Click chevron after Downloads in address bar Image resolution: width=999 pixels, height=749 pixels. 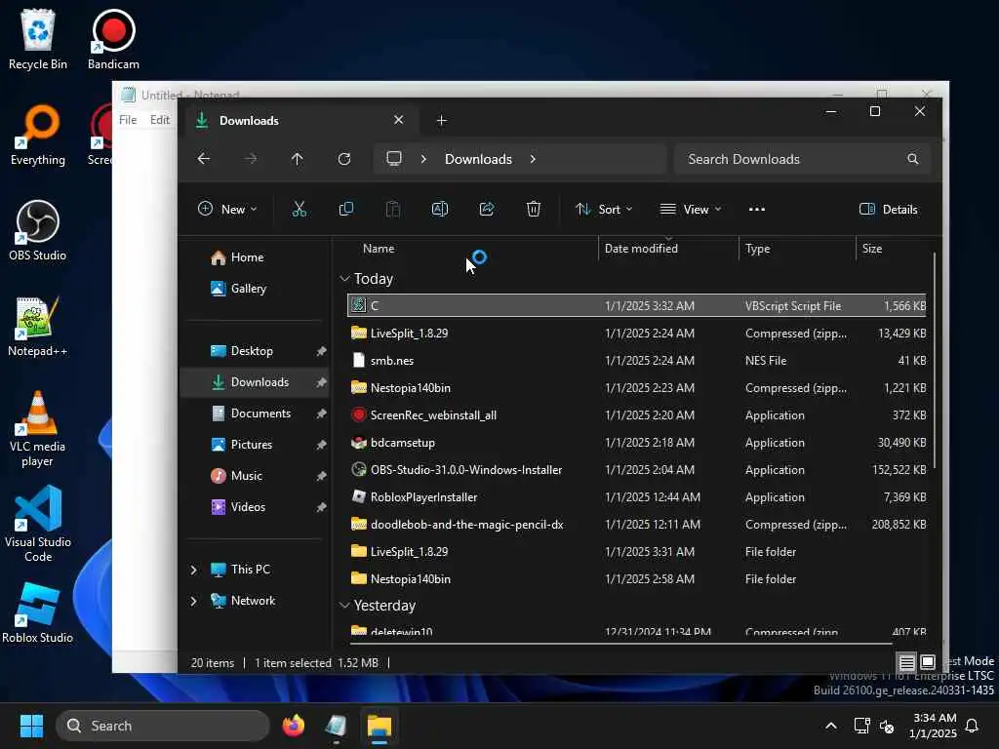[x=533, y=159]
